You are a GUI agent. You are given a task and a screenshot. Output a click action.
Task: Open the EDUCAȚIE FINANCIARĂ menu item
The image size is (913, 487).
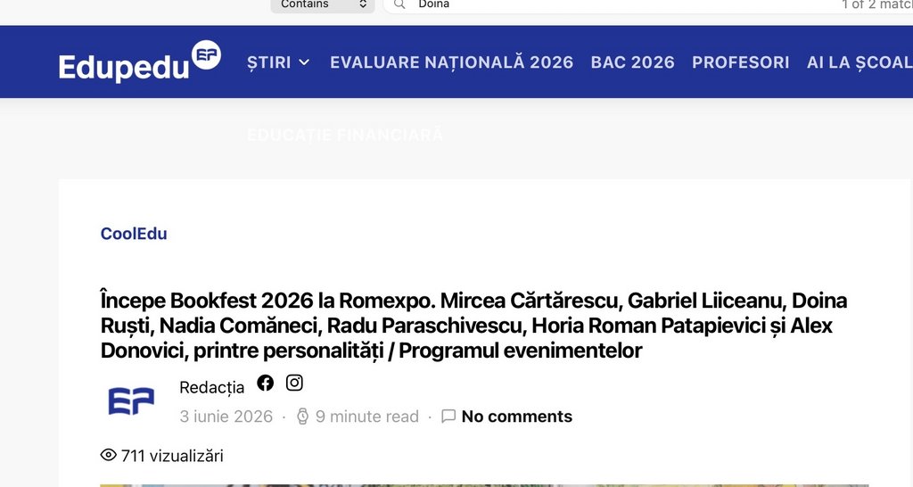click(345, 136)
